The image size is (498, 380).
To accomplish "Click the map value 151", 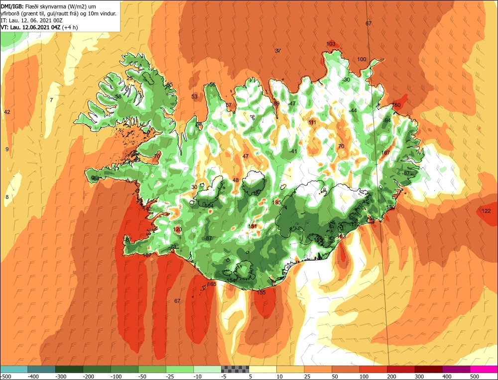I will [x=252, y=226].
